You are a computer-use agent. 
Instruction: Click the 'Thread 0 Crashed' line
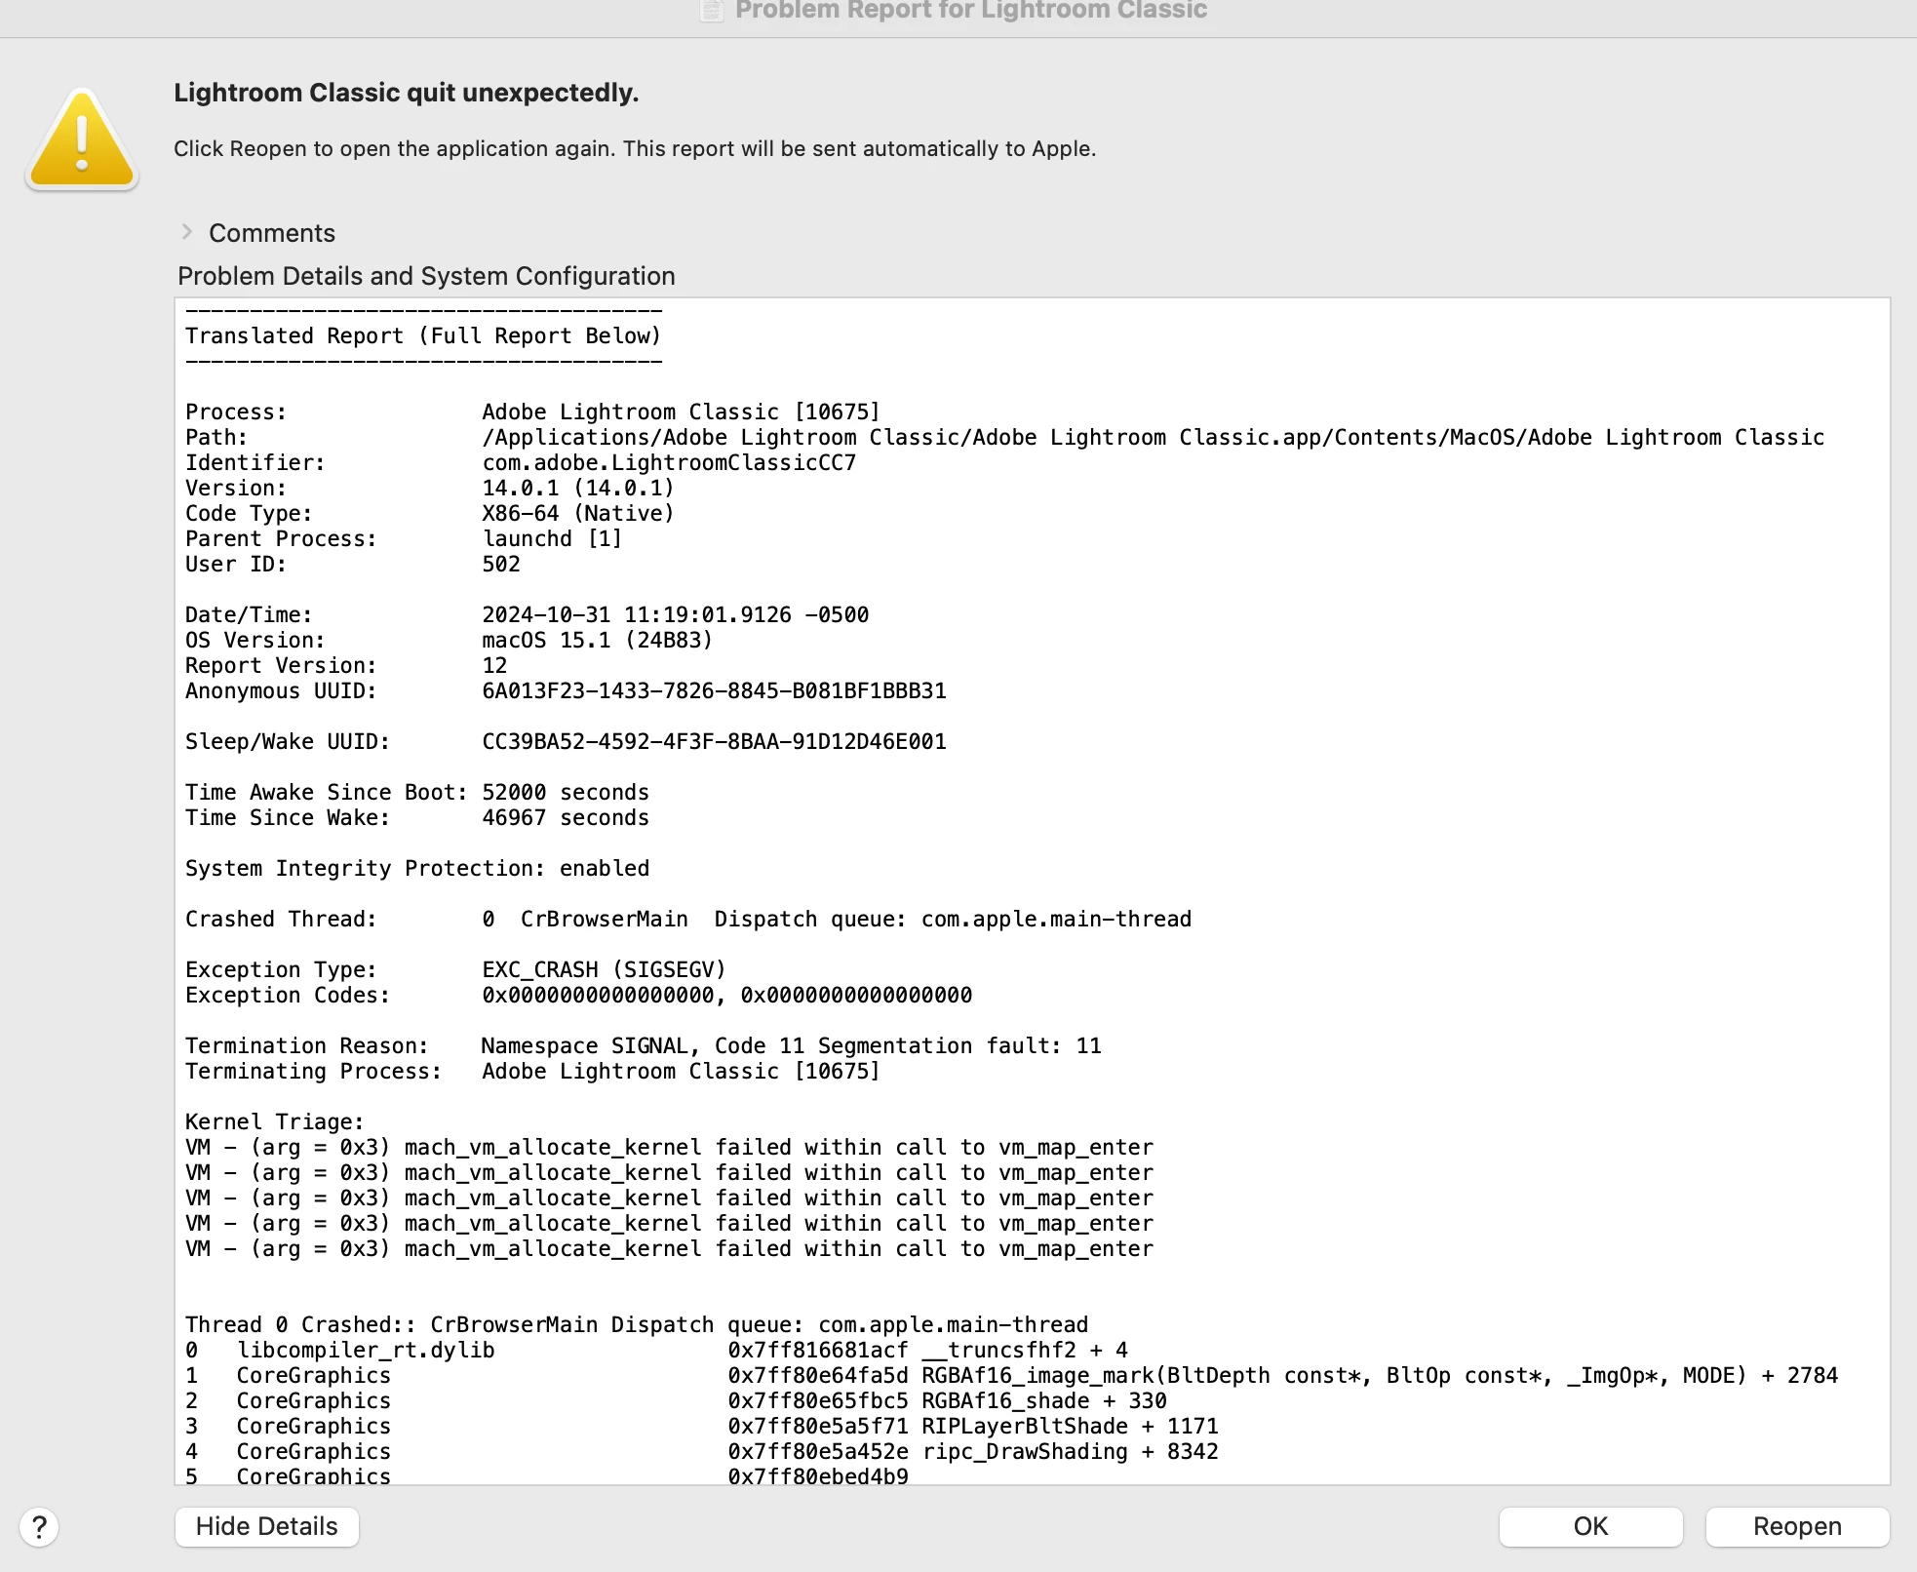click(x=636, y=1324)
